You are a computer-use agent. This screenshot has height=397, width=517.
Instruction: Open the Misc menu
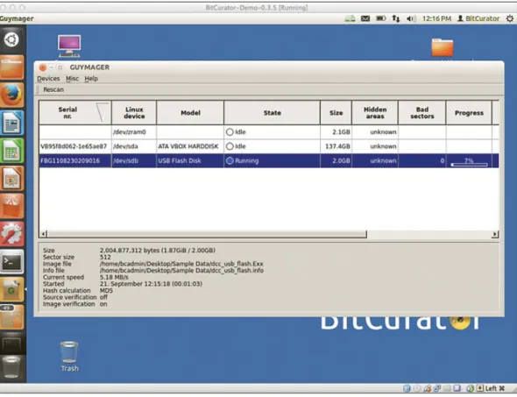[x=72, y=79]
